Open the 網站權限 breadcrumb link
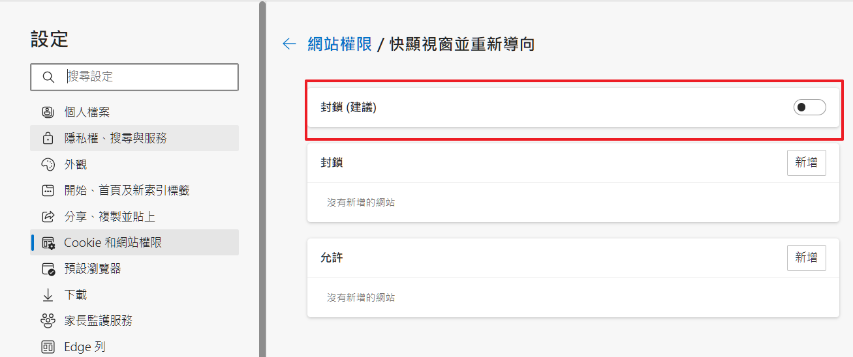This screenshot has height=357, width=853. [x=339, y=44]
